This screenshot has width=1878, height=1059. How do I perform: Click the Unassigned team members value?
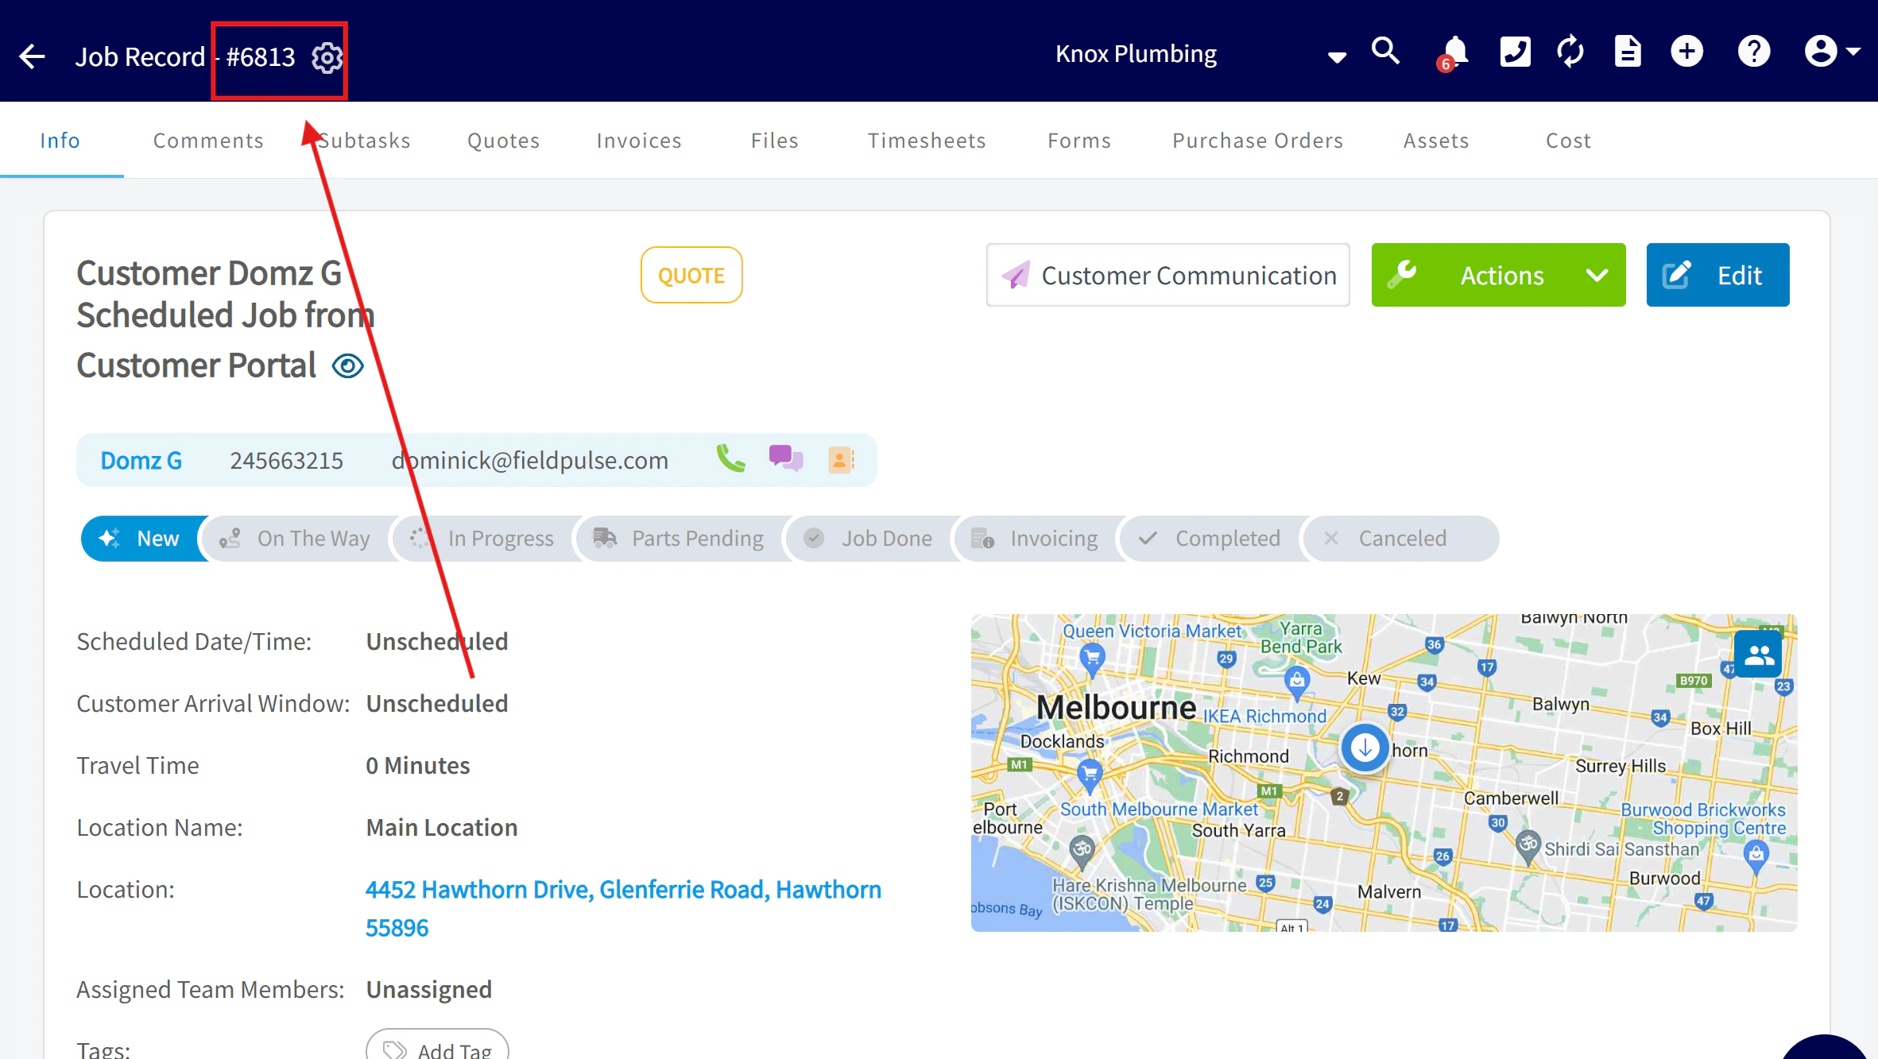point(429,990)
